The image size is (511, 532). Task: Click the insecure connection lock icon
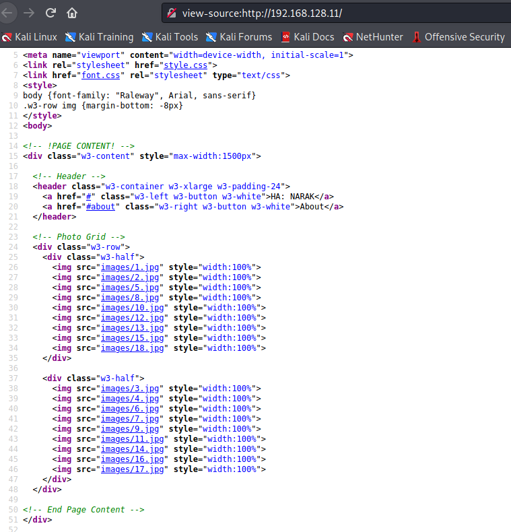point(172,13)
